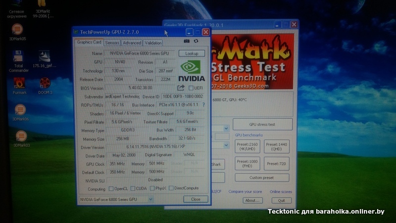Run Preset:2160 (4K/UHD) benchmark
396x223 pixels.
pos(247,147)
